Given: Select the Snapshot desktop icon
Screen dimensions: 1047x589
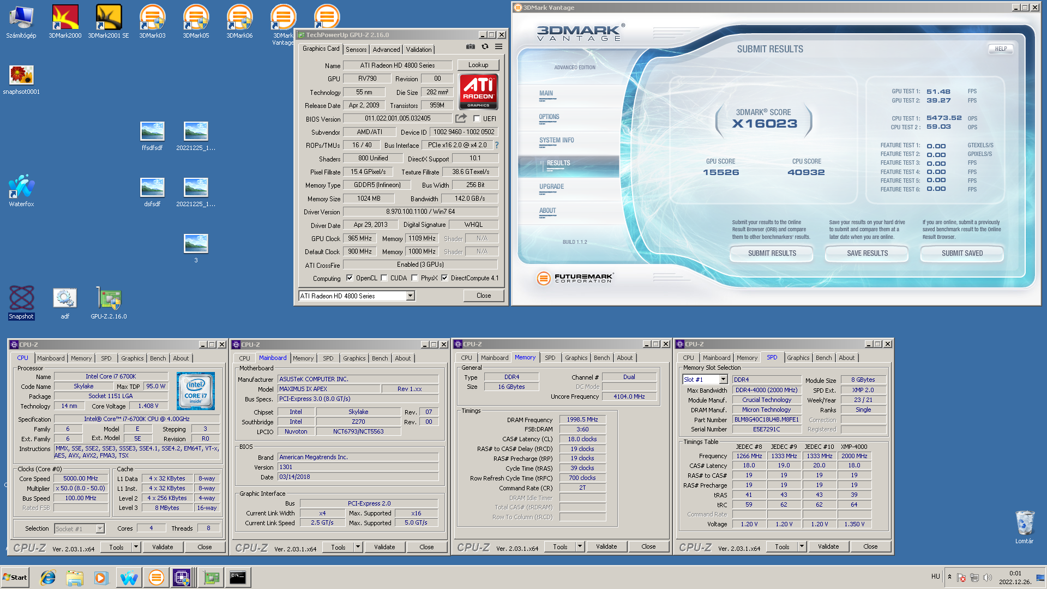Looking at the screenshot, I should point(21,303).
